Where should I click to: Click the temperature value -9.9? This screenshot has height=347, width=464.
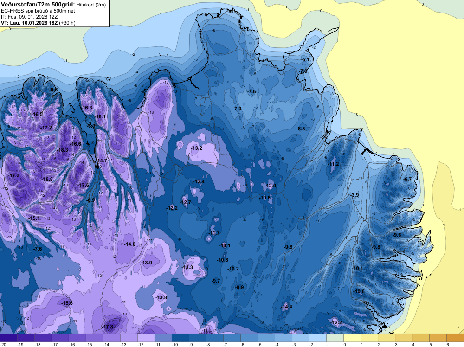[x=239, y=287]
